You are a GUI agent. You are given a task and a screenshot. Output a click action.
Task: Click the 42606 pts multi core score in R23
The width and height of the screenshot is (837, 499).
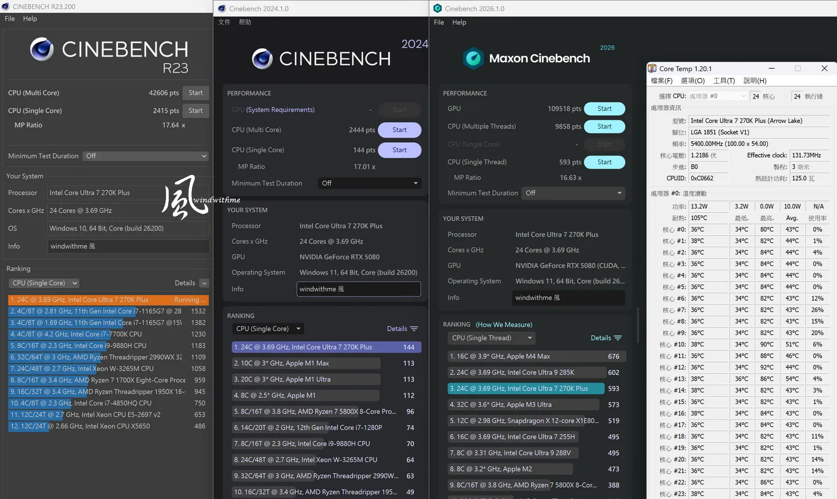coord(163,93)
